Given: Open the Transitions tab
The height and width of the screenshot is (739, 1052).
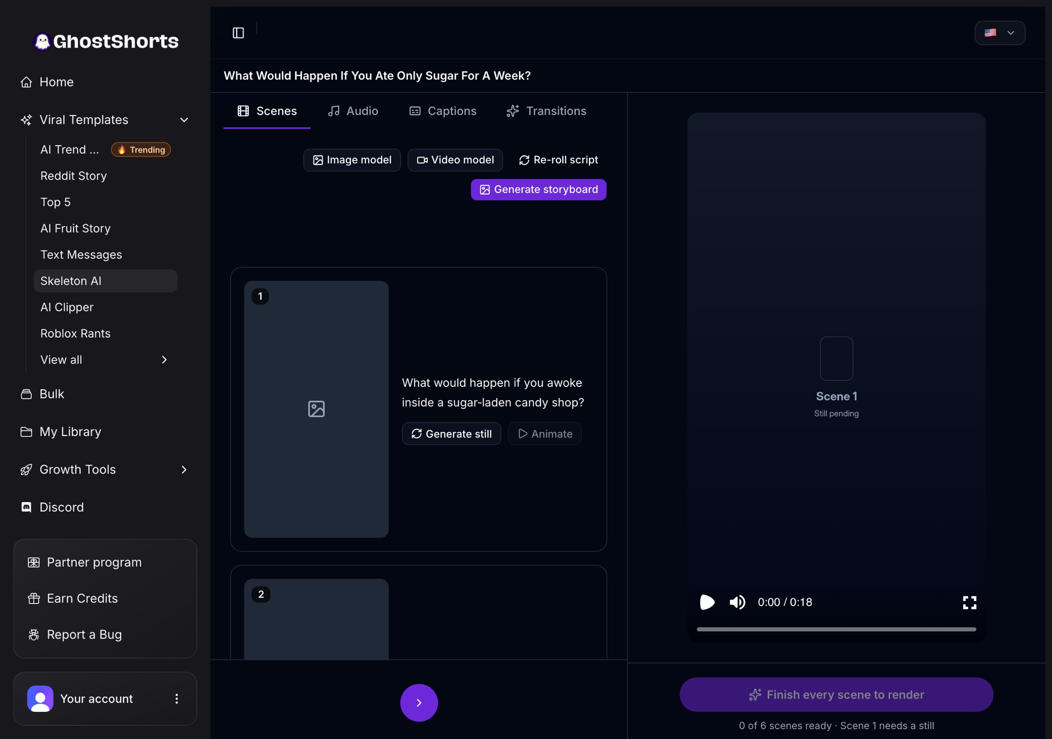Looking at the screenshot, I should [x=547, y=111].
